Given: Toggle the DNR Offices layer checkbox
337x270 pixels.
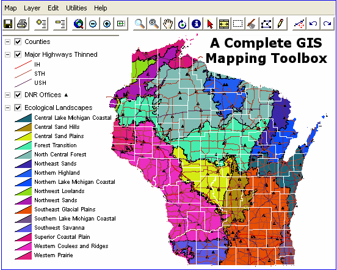Looking at the screenshot, I should [18, 95].
